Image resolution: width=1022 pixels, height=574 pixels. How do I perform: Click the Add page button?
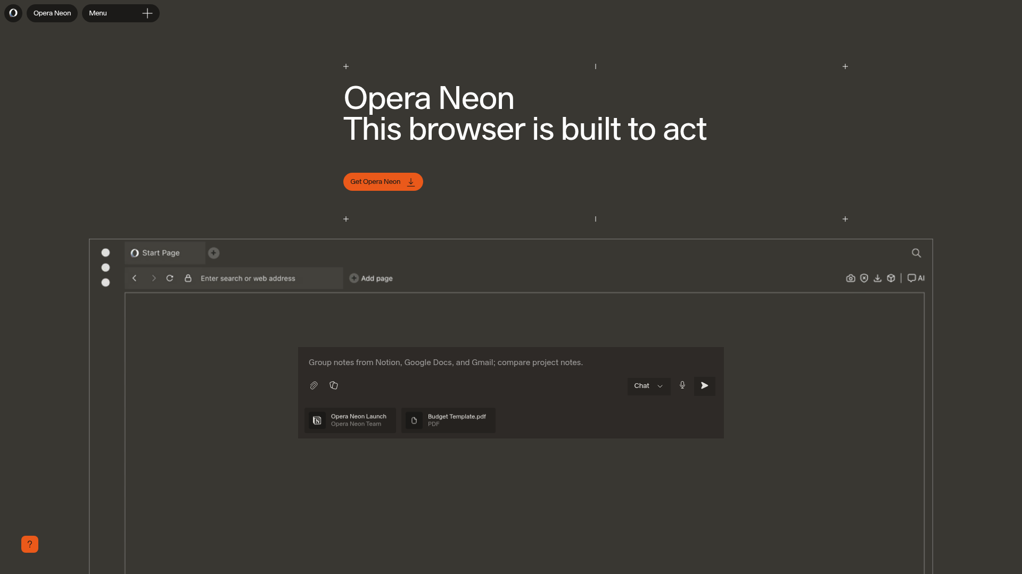[x=371, y=278]
